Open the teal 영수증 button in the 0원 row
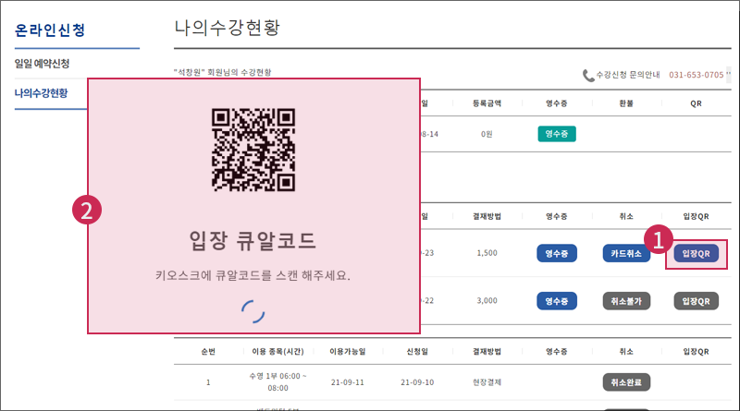 [557, 134]
